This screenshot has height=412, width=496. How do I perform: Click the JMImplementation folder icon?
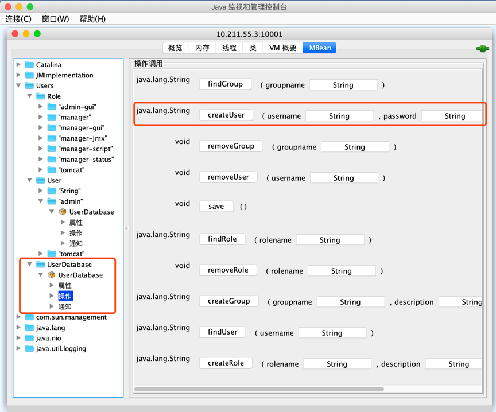click(29, 75)
